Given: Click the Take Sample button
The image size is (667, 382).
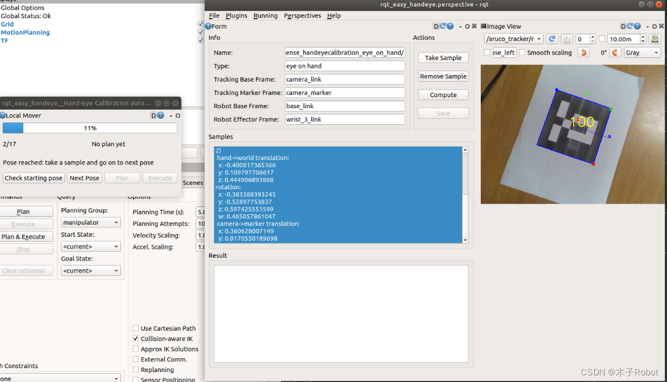Looking at the screenshot, I should coord(443,58).
